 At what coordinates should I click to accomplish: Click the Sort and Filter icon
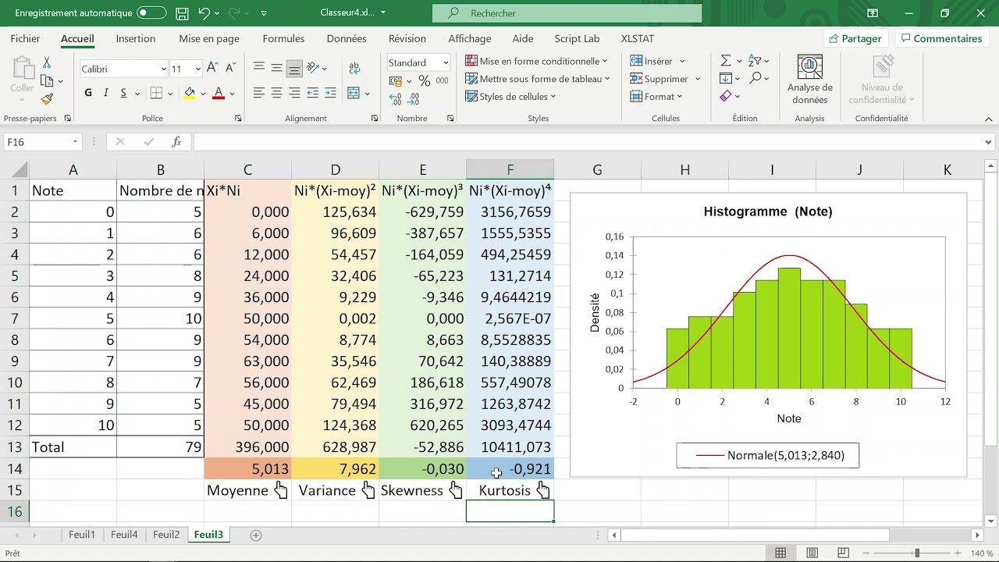tap(755, 61)
